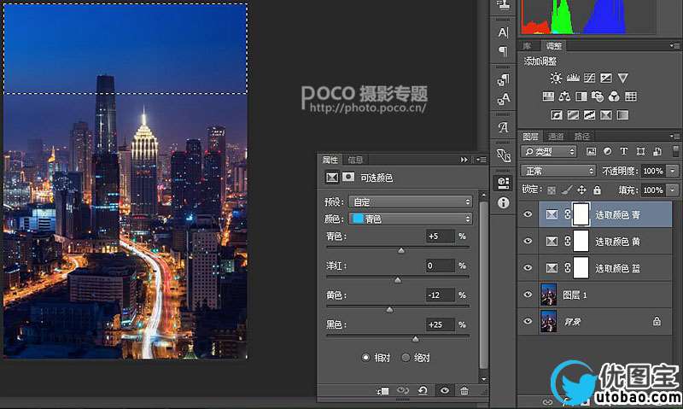Add a Curves adjustment
Screen dimensions: 683x409
[x=589, y=78]
